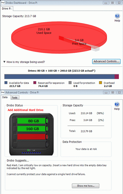123x194 pixels.
Task: Click the Overhead yellow swatch
Action: coord(100,83)
